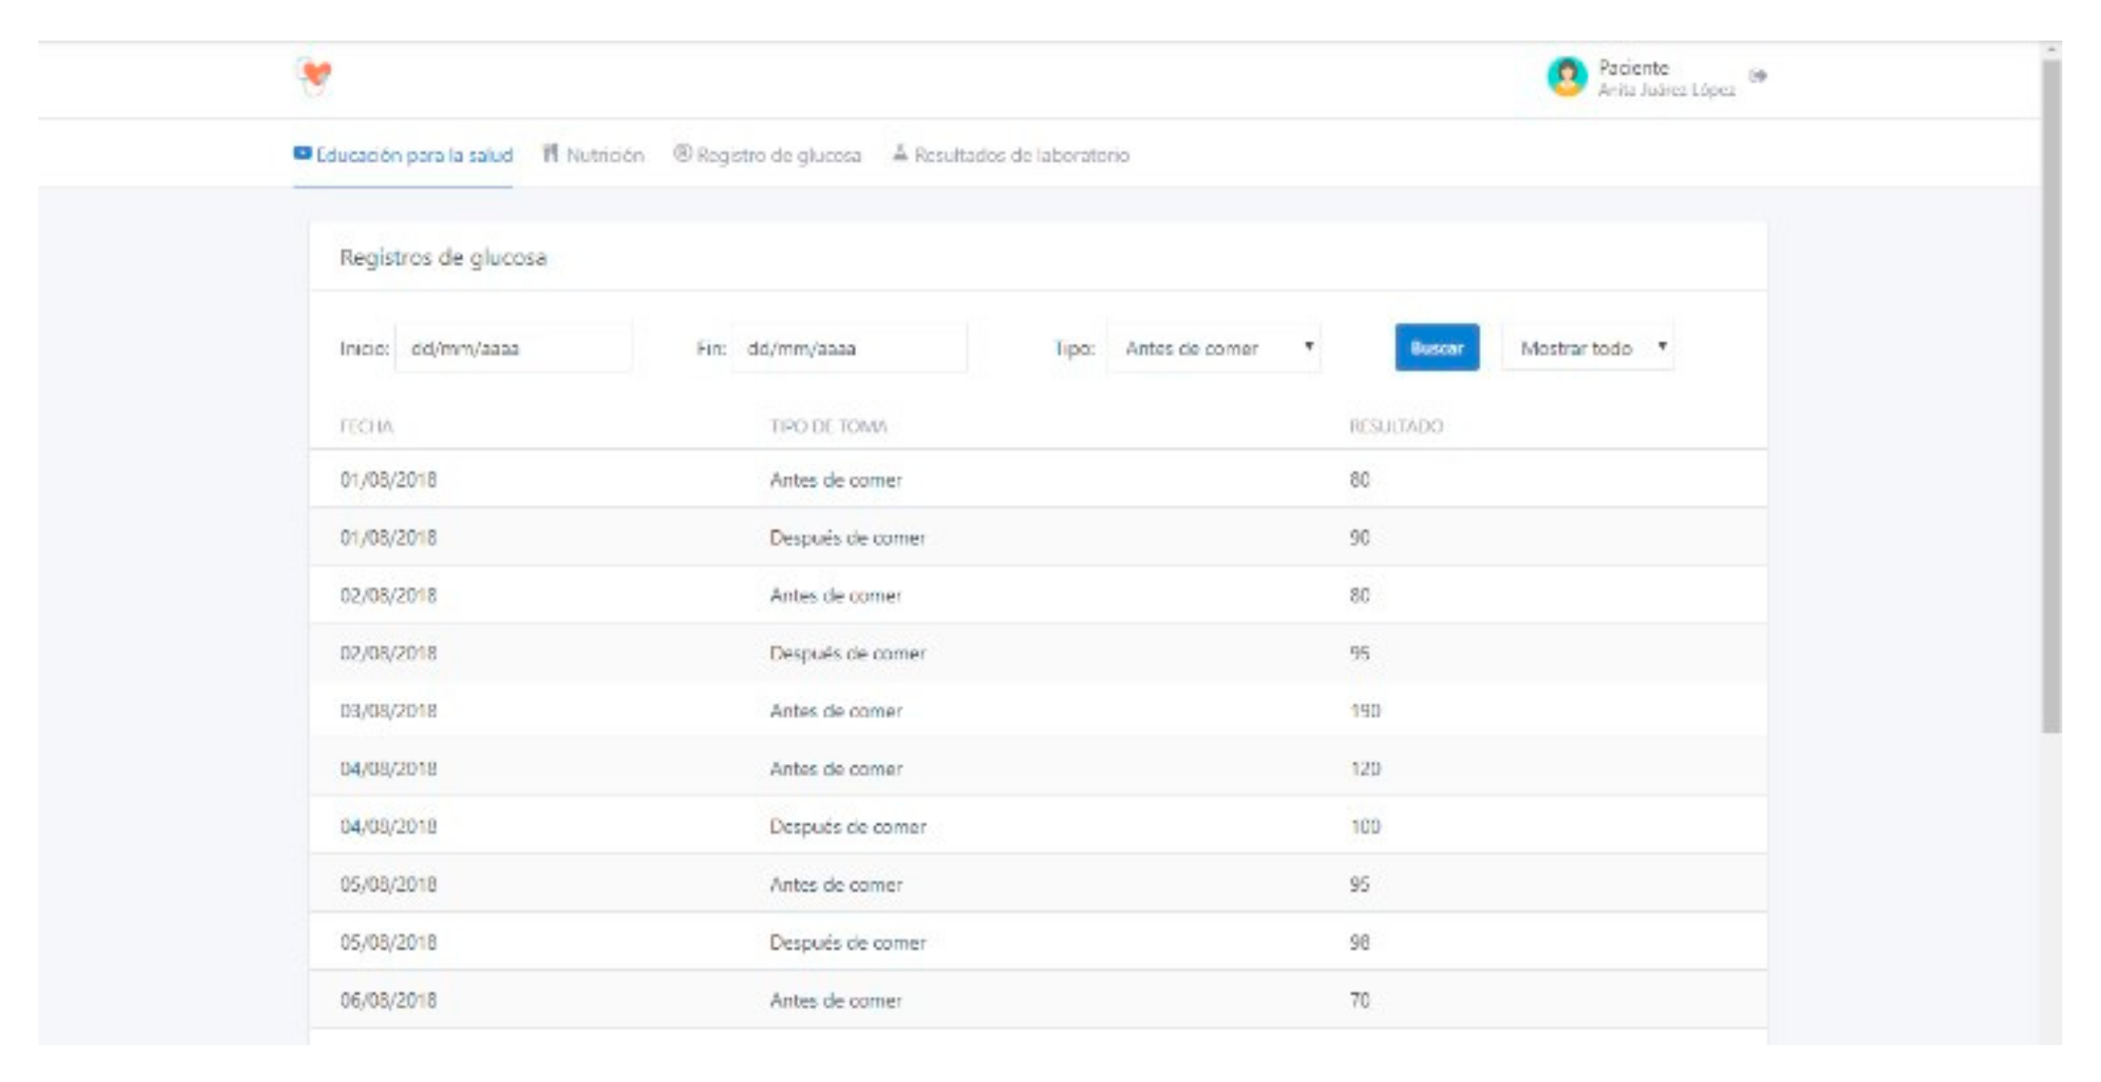2101x1082 pixels.
Task: Click the Fin date input field
Action: click(849, 348)
